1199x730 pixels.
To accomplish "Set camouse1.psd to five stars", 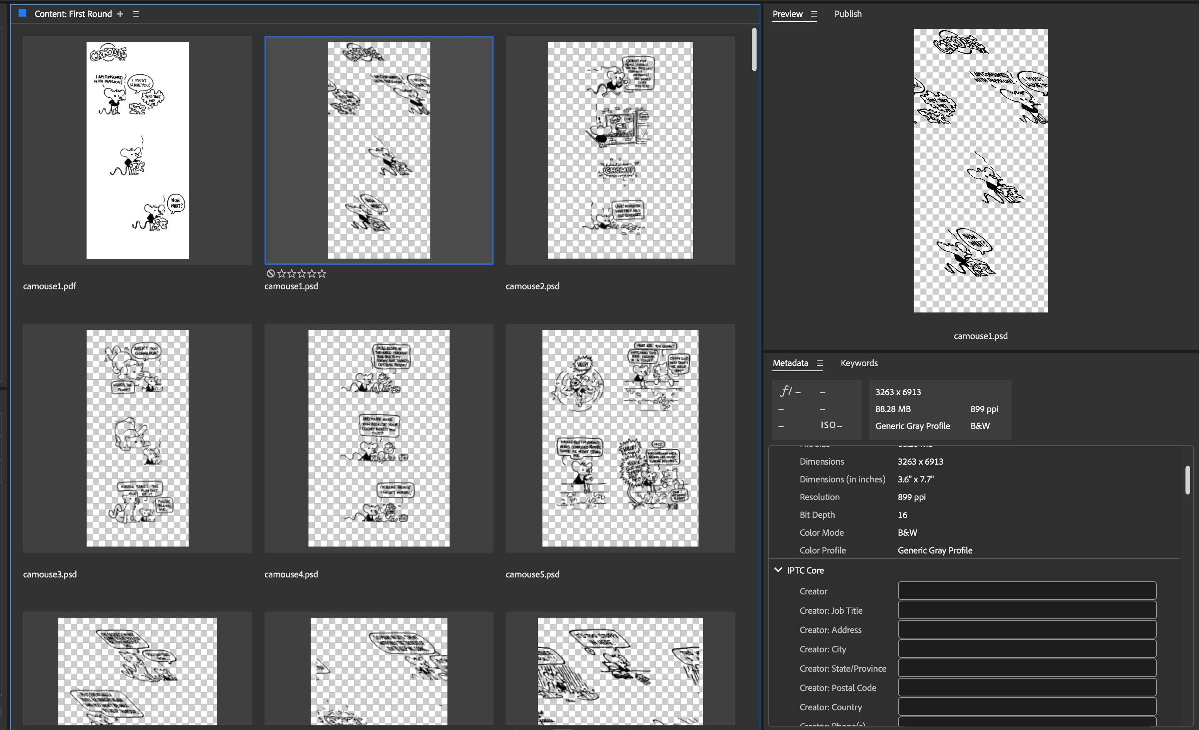I will point(321,273).
